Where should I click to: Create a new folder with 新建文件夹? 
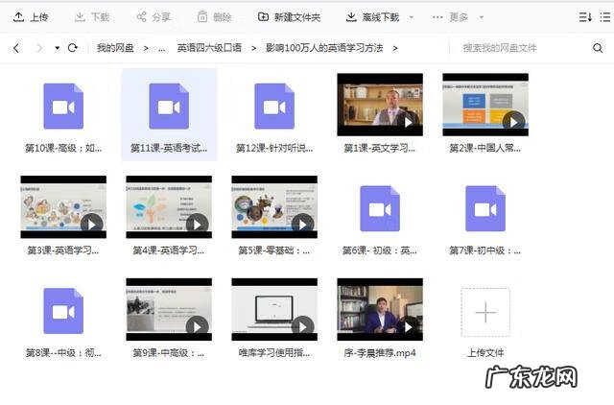click(x=289, y=17)
